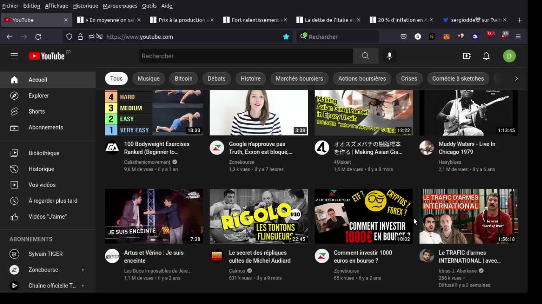Open Vos vidéos in the sidebar
Screen dimensions: 542x304
[x=48, y=185]
